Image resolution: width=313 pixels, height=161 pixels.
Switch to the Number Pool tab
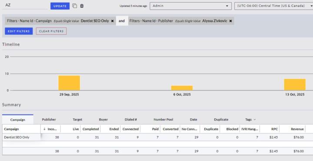pos(163,120)
